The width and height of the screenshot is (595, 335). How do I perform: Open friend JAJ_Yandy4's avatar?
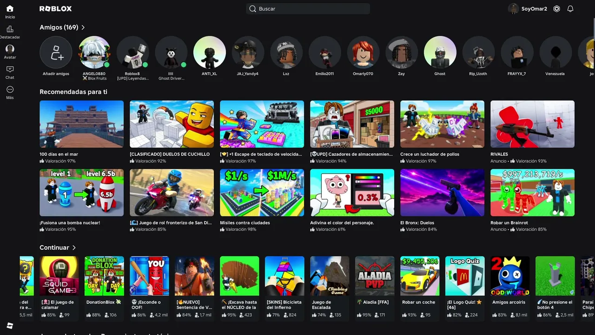(x=248, y=52)
